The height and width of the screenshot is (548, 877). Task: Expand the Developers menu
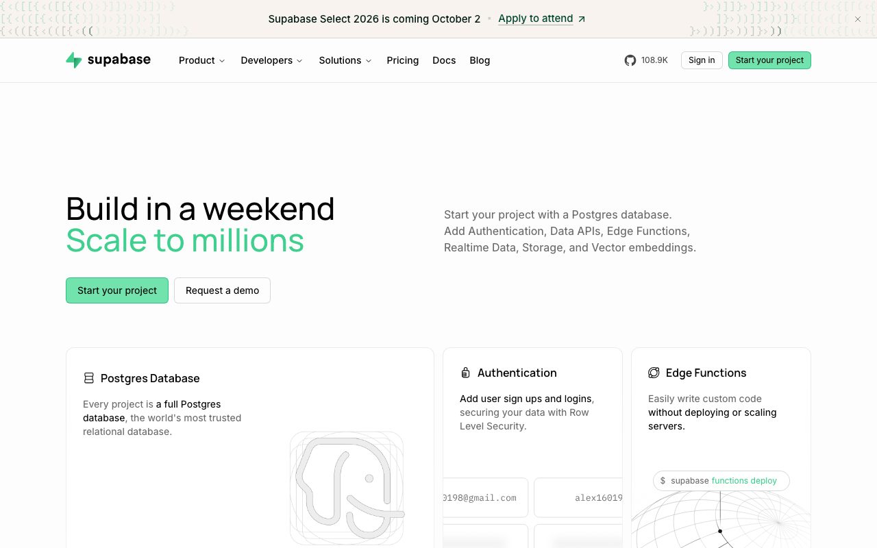click(x=271, y=60)
